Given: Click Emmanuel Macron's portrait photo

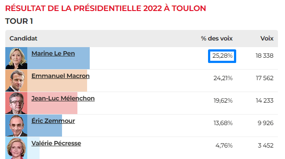Looking at the screenshot, I should pyautogui.click(x=16, y=81).
